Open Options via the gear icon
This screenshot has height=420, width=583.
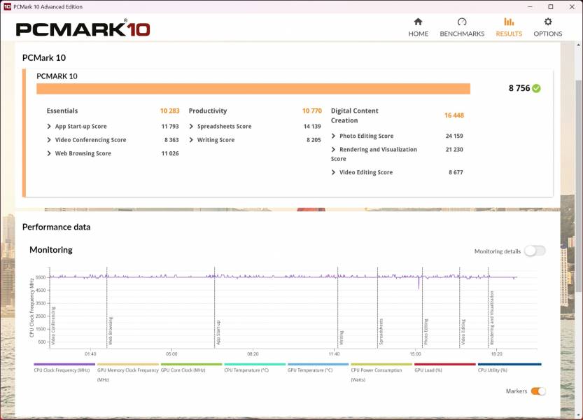[547, 22]
